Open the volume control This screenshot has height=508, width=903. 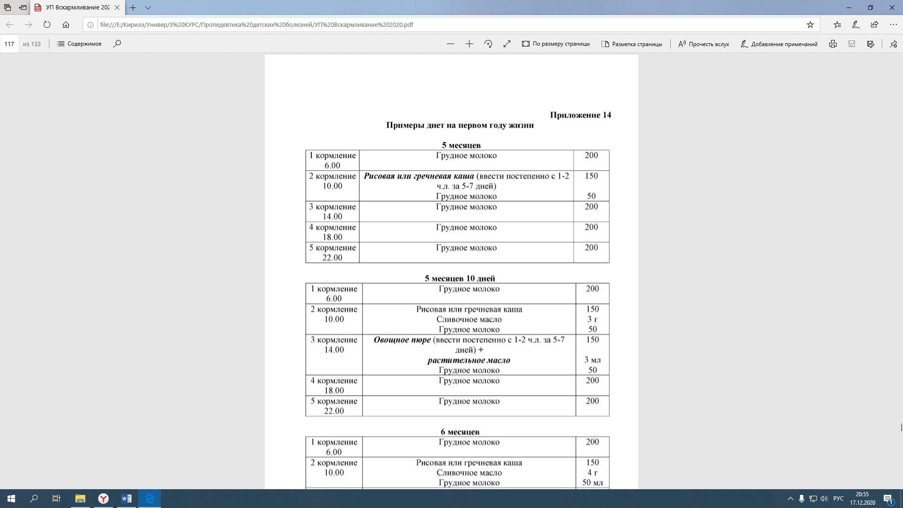(x=824, y=499)
